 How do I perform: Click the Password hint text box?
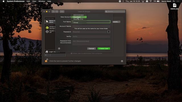click(x=91, y=42)
